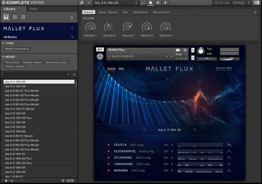The image size is (262, 184).
Task: Show user content with the person icon
Action: [x=72, y=17]
